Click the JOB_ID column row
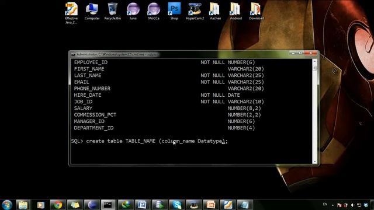Screen dimensions: 374x210 click(x=169, y=101)
